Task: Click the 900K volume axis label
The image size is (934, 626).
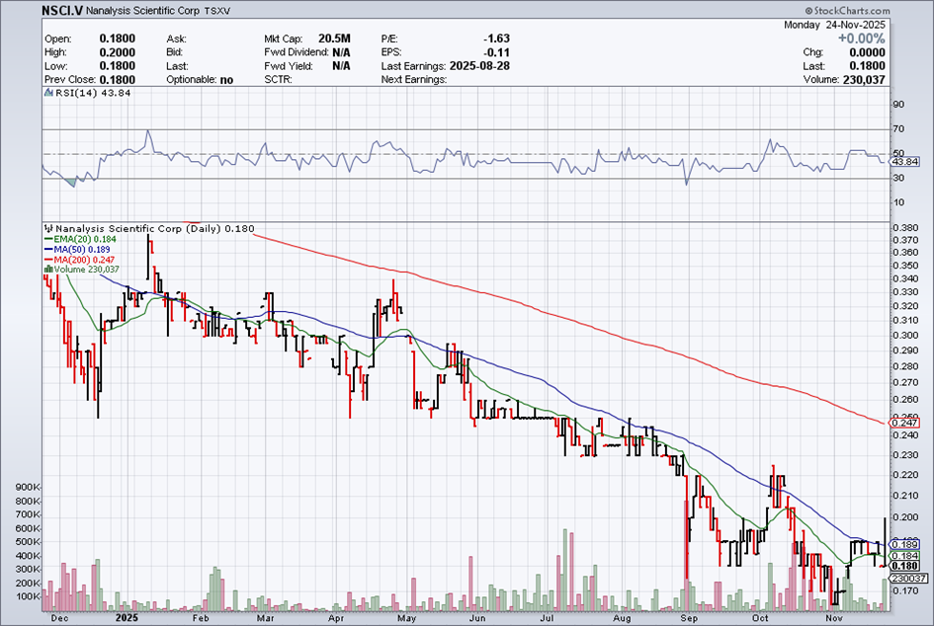Action: click(28, 487)
